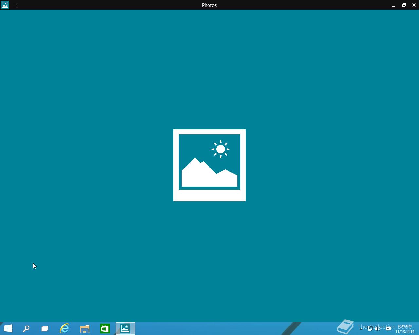This screenshot has width=419, height=335.
Task: Open the Windows Start menu
Action: [x=8, y=328]
